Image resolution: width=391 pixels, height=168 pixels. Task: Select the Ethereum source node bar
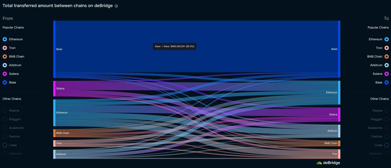(54, 113)
